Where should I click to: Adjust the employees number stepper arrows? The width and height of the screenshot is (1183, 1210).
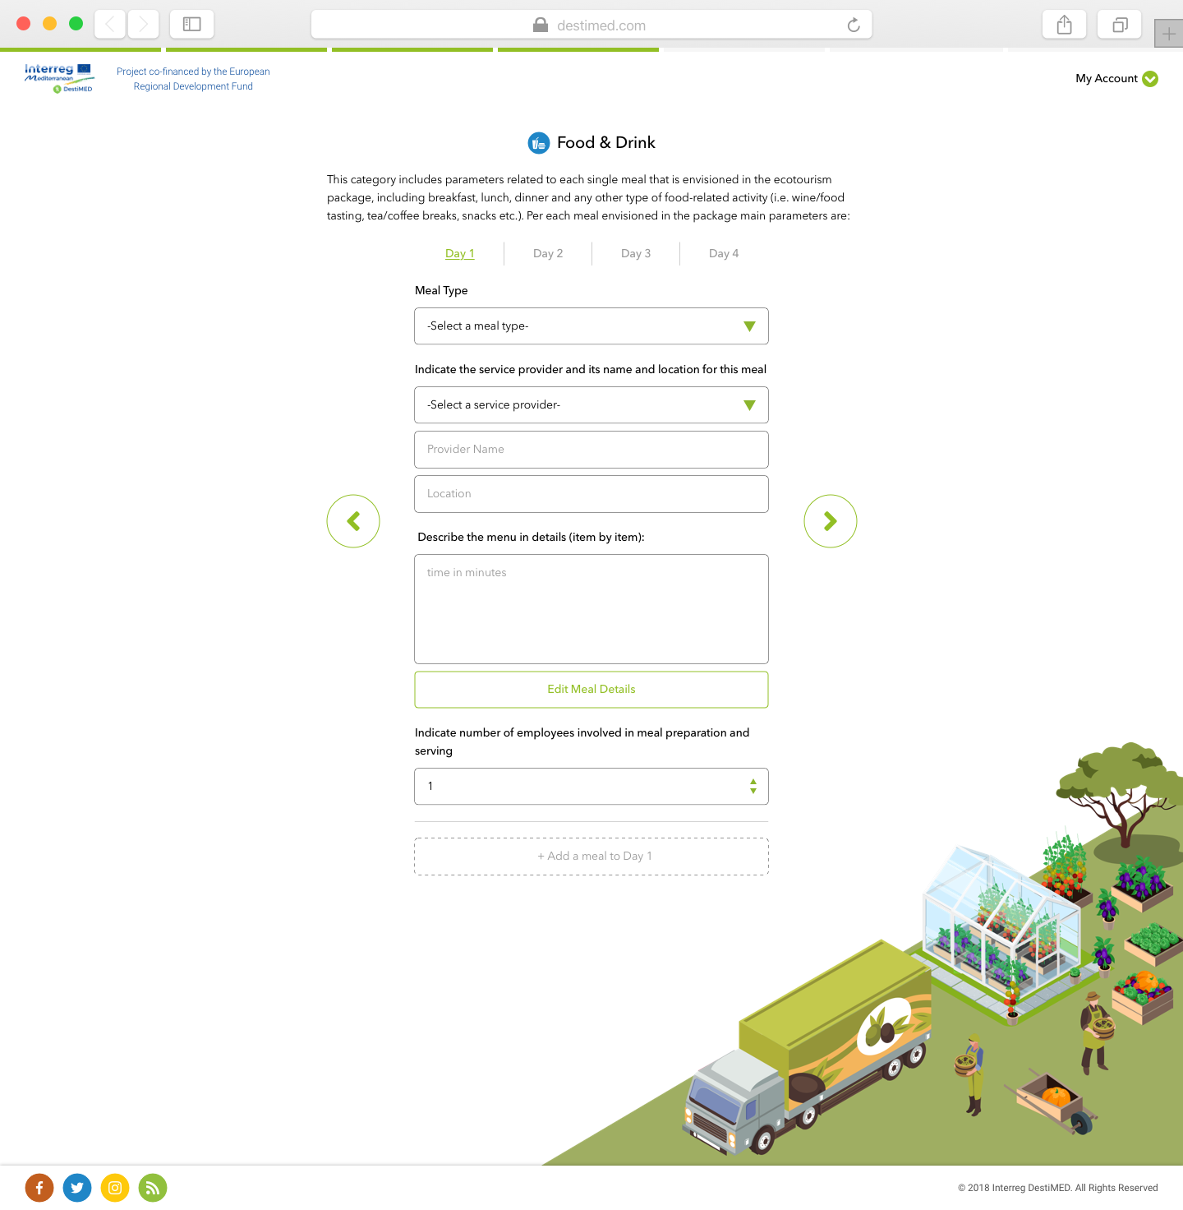753,787
